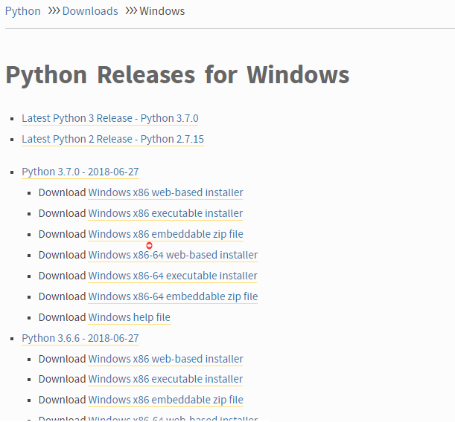Image resolution: width=455 pixels, height=422 pixels.
Task: Open Latest Python 2 Release - Python 2.7.15
Action: pyautogui.click(x=113, y=139)
